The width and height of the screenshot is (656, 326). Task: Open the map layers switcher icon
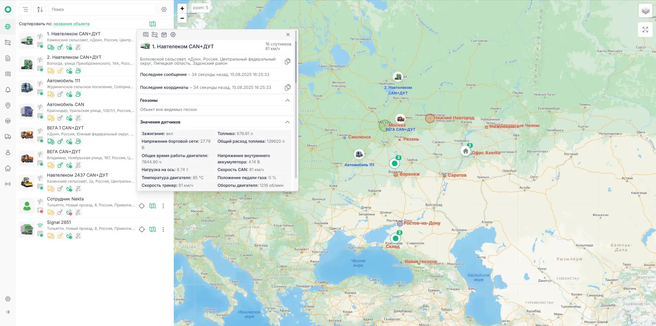point(645,10)
